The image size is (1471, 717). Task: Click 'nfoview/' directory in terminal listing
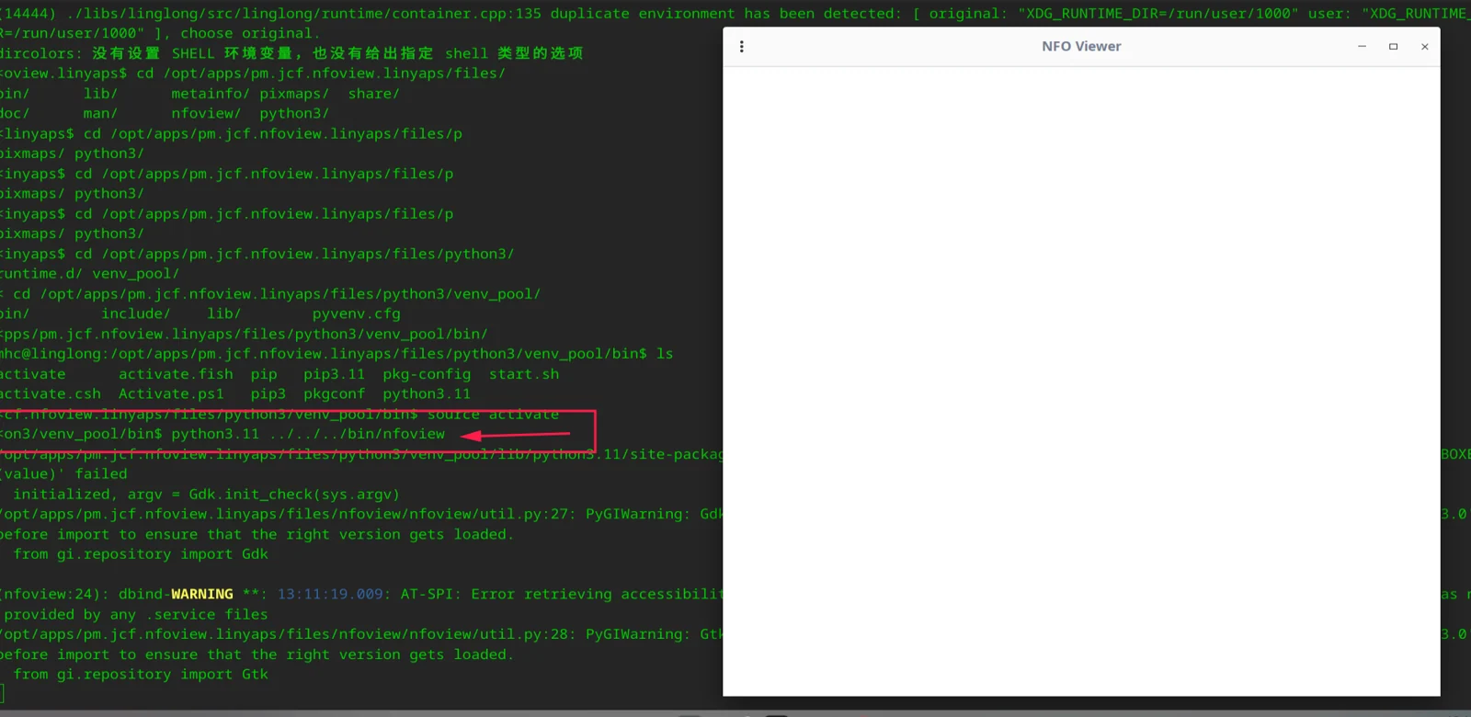tap(206, 113)
